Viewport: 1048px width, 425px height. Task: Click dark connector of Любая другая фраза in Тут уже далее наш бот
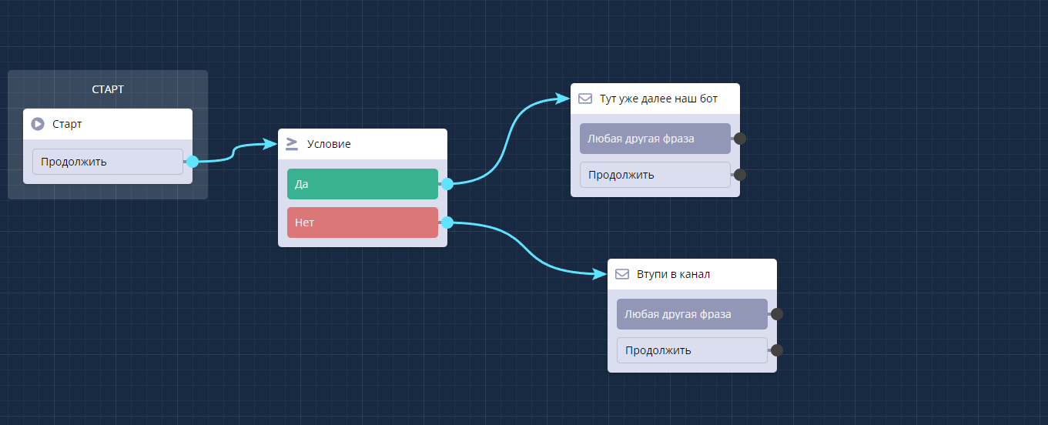(x=740, y=139)
